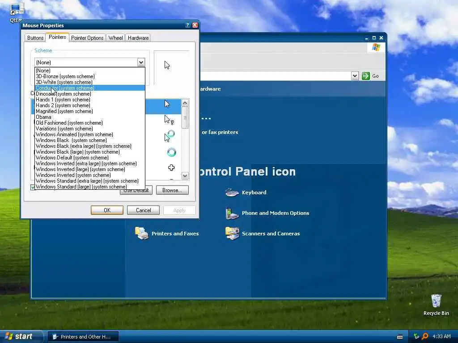Choose Windows Default (system scheme)
458x343 pixels.
pos(89,158)
